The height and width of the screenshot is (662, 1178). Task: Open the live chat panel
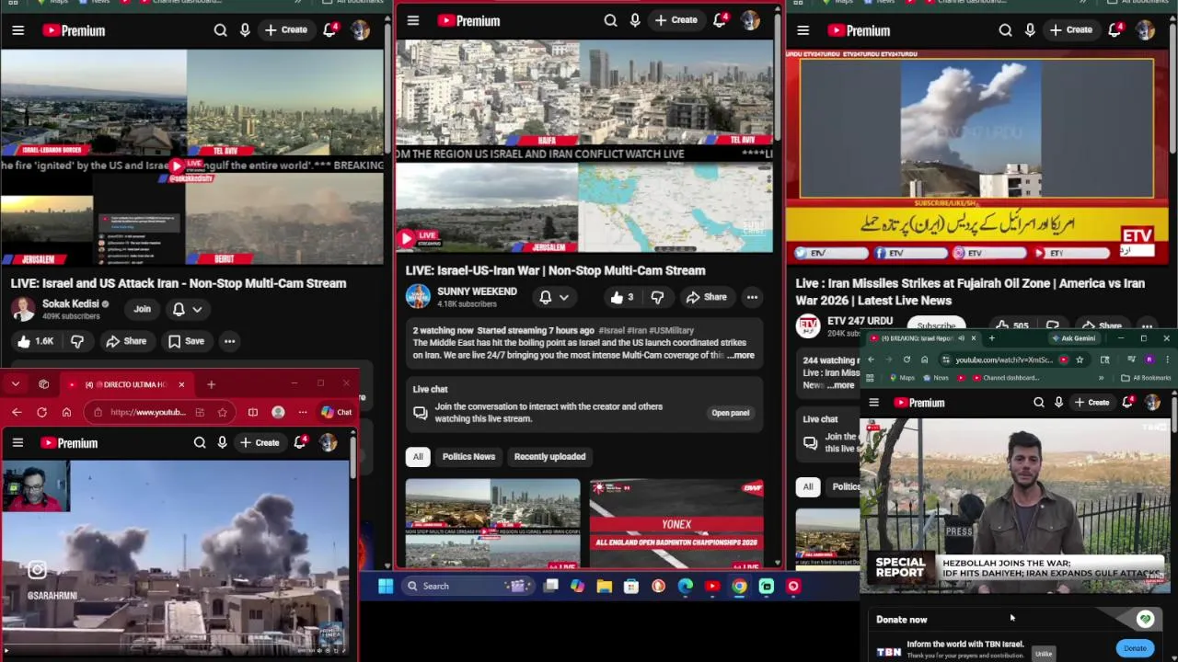(x=730, y=413)
